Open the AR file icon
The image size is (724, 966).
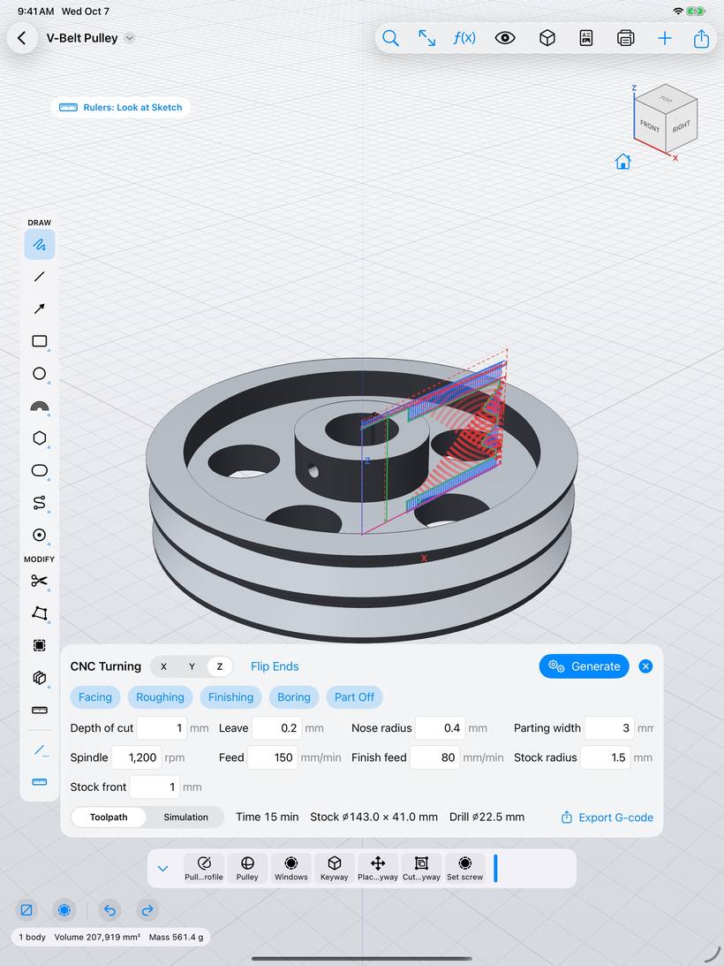(586, 38)
